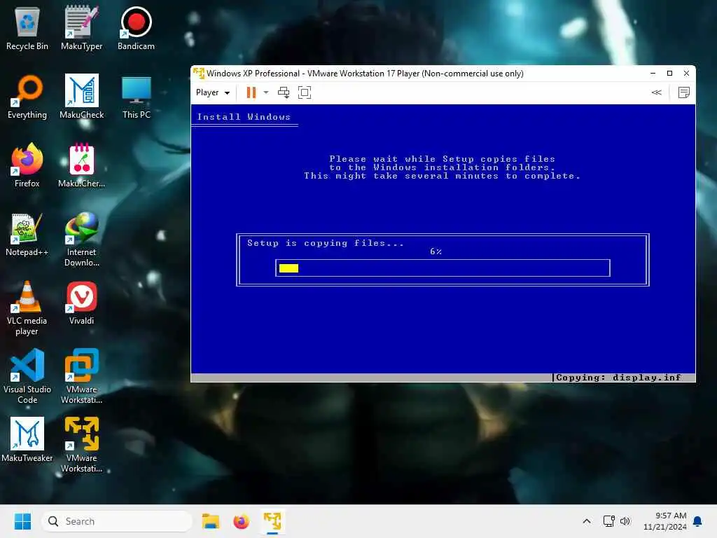This screenshot has width=717, height=538.
Task: Collapse the VMware toolbar with double chevron
Action: pyautogui.click(x=657, y=92)
